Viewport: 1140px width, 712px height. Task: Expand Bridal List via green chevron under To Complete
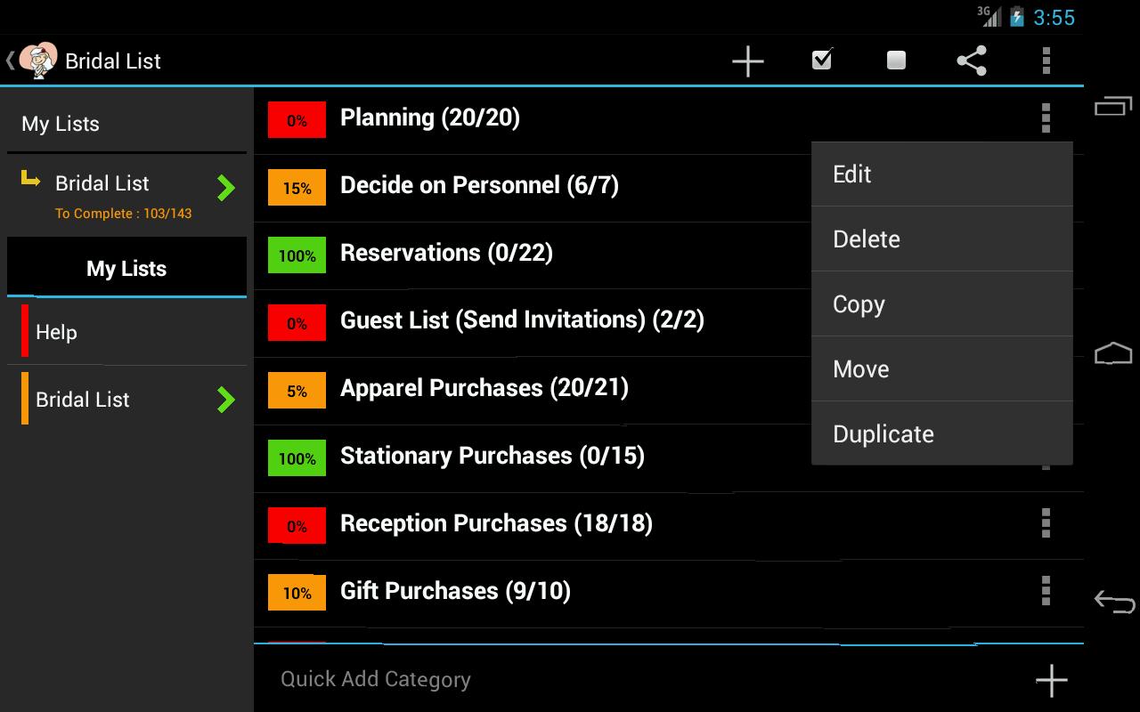[x=226, y=188]
